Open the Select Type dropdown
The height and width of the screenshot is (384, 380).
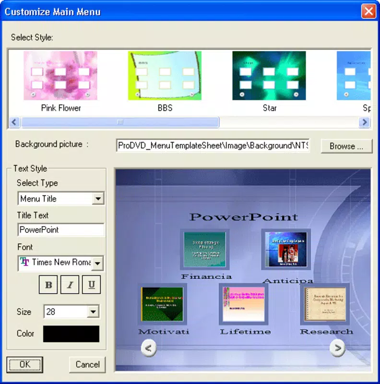(98, 198)
